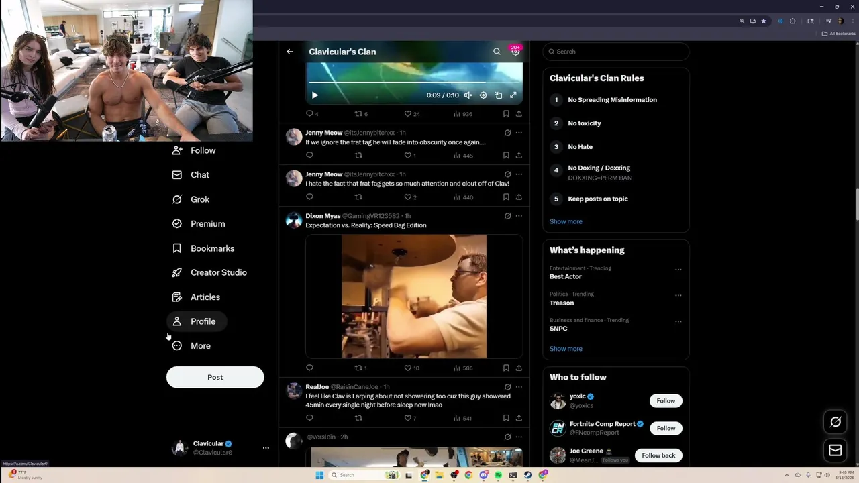Image resolution: width=859 pixels, height=483 pixels.
Task: Open Articles in the left sidebar
Action: [196, 297]
